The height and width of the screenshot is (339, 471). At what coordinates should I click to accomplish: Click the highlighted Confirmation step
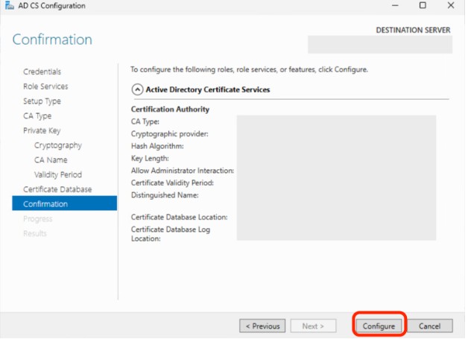coord(45,203)
